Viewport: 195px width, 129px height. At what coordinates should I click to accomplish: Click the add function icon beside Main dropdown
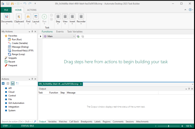click(78, 36)
